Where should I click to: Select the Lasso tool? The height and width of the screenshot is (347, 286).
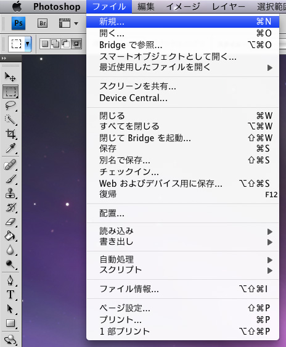pyautogui.click(x=10, y=105)
